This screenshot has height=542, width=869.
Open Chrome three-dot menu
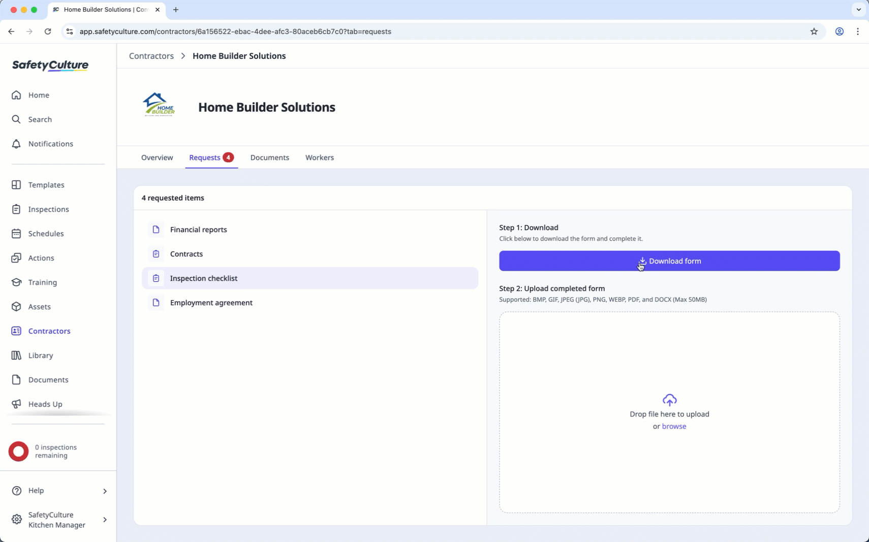click(x=858, y=31)
